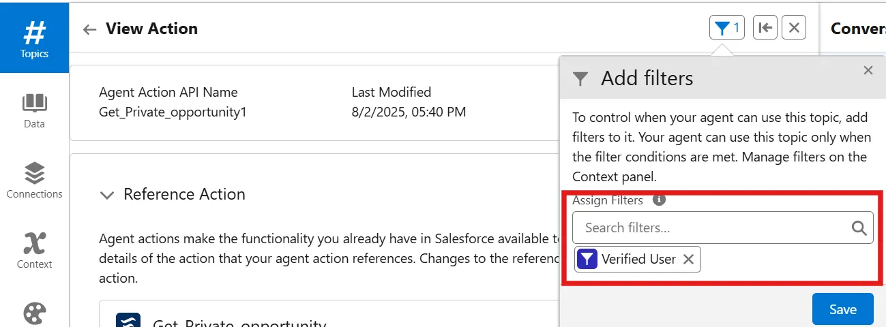Screen dimensions: 886x327
Task: Select the Verified User filter pill
Action: 637,260
